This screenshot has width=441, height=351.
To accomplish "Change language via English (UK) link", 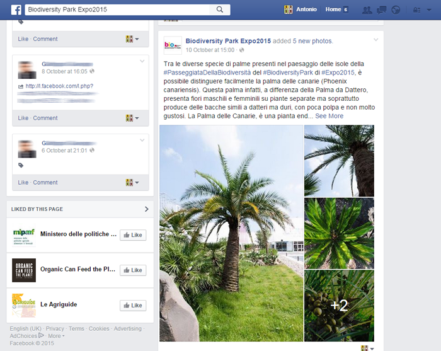I will click(26, 329).
